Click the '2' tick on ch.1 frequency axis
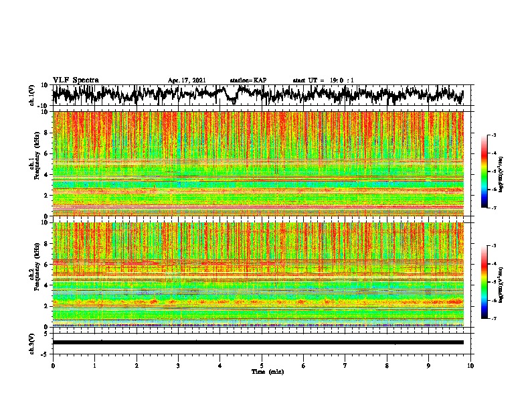The image size is (530, 410). coord(47,196)
